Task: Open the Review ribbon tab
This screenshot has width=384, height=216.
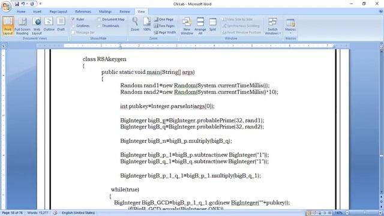Action: [x=124, y=11]
